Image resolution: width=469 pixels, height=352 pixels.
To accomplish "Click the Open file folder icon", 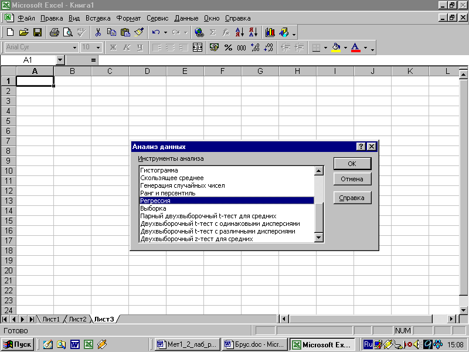I will pyautogui.click(x=23, y=32).
